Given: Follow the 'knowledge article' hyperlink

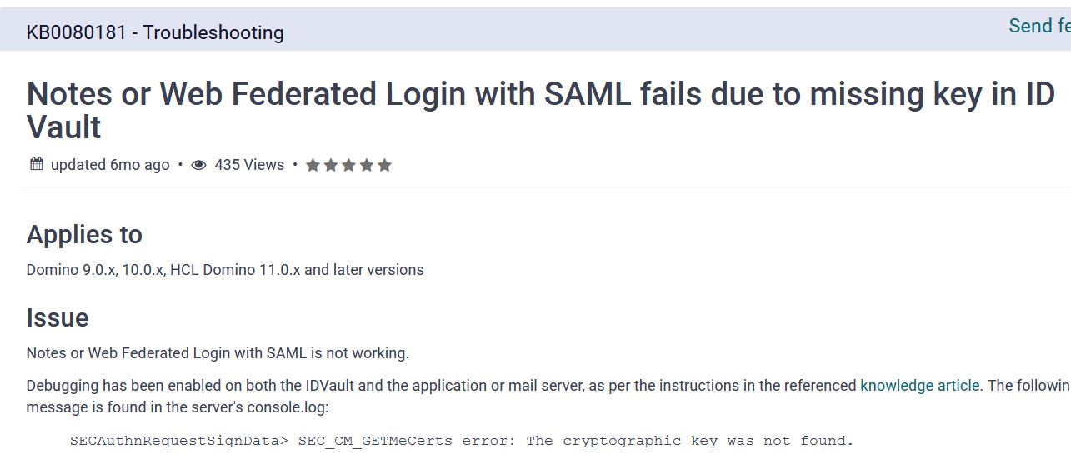Looking at the screenshot, I should [919, 386].
